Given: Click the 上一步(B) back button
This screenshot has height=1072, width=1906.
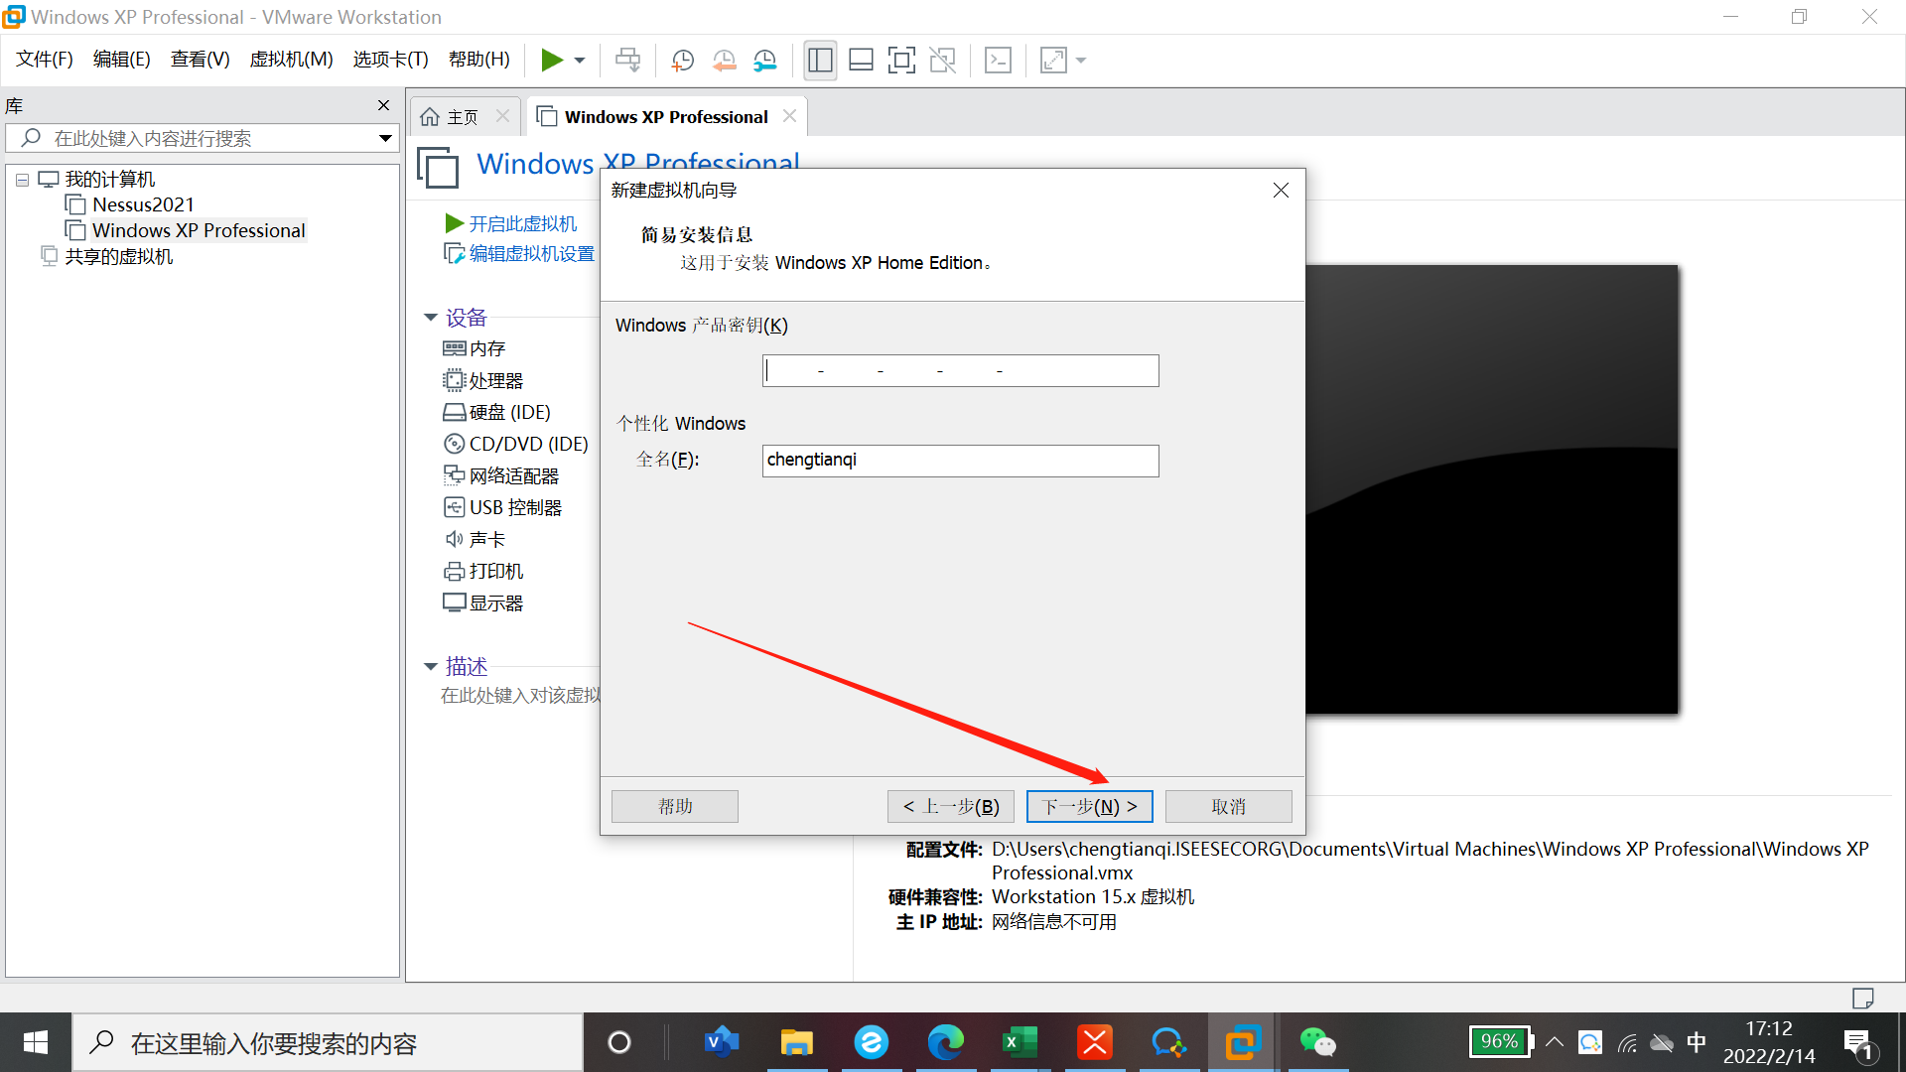Looking at the screenshot, I should pyautogui.click(x=951, y=806).
